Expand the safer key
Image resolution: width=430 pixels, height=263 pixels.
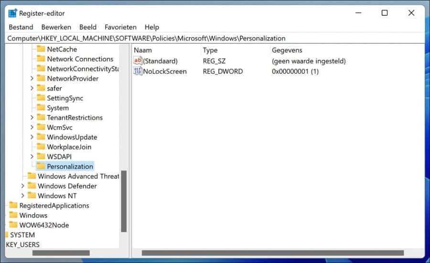(32, 88)
